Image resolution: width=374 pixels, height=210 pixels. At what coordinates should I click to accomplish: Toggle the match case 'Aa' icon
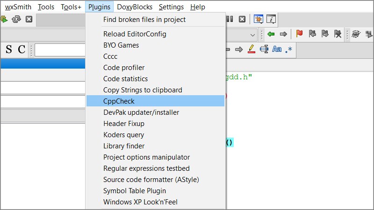pyautogui.click(x=277, y=49)
